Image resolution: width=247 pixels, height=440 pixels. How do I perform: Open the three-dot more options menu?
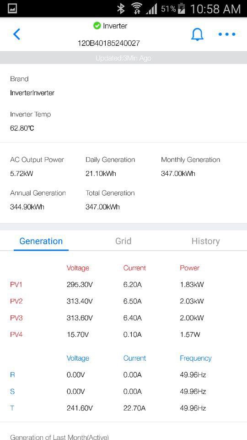click(227, 34)
